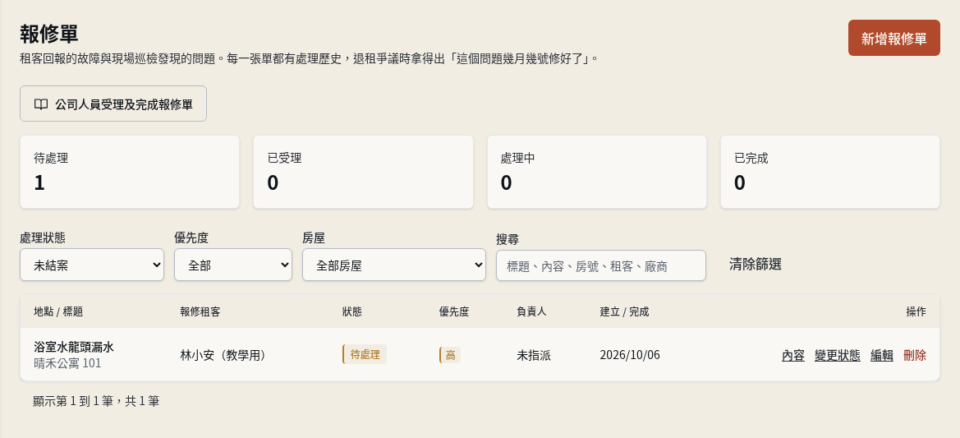Click the 優先度 column header in the table
Image resolution: width=960 pixels, height=438 pixels.
coord(454,311)
